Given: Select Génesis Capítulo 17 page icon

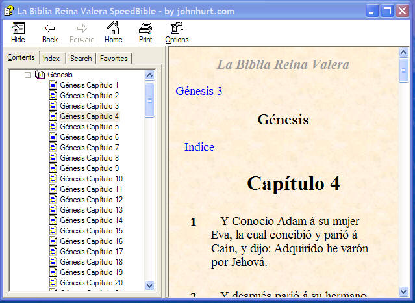Looking at the screenshot, I should pos(53,252).
